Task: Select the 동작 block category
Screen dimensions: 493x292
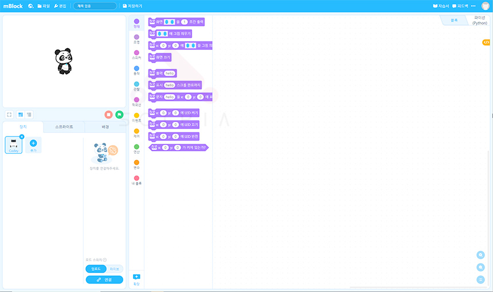Action: 136,71
